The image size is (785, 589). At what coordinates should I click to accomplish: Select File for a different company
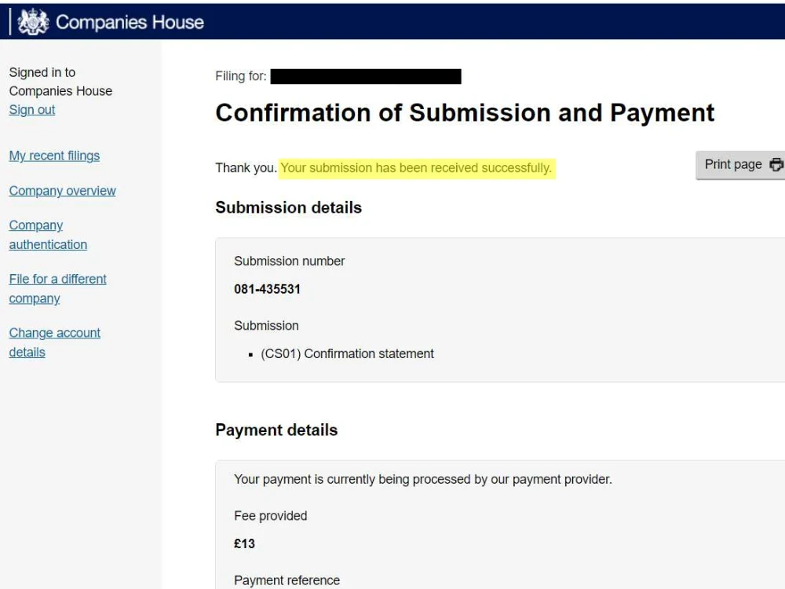[57, 288]
